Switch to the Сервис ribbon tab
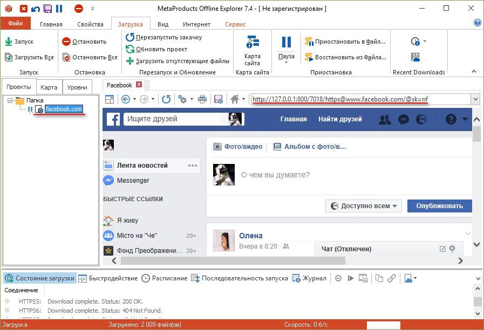This screenshot has height=330, width=484. click(235, 24)
